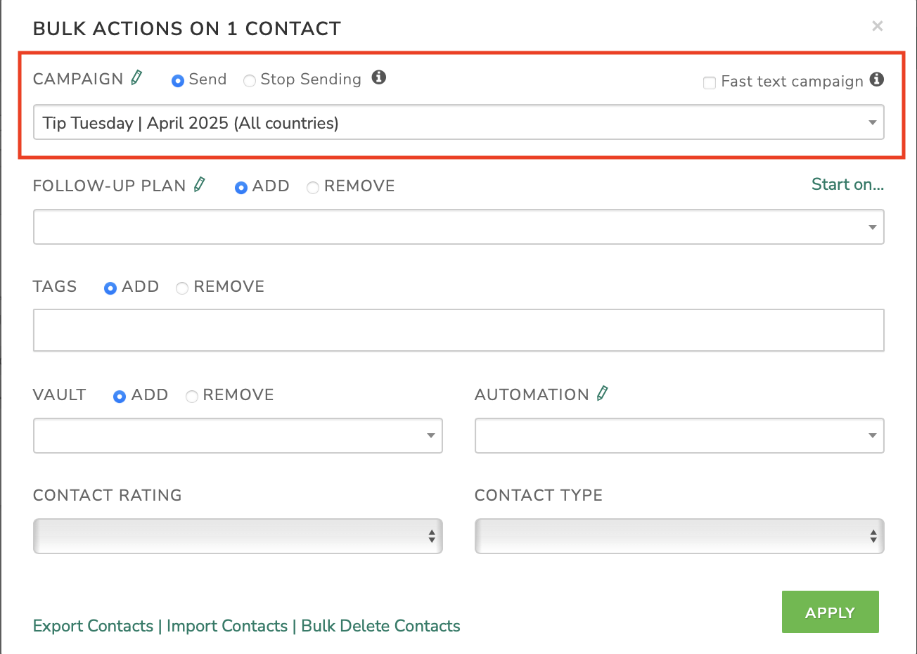Open the Contact Type selector

pos(679,537)
